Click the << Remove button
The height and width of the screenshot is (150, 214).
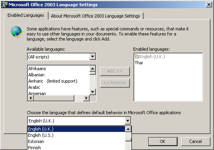[115, 83]
